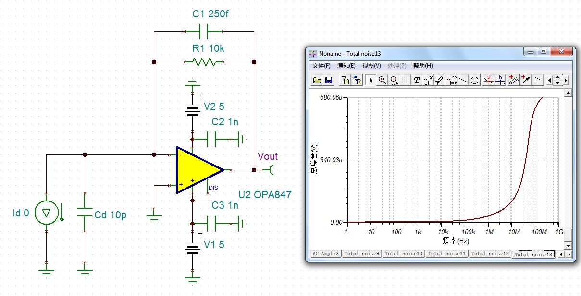Image resolution: width=581 pixels, height=296 pixels.
Task: Switch to the Total noise10 tab
Action: pos(404,254)
